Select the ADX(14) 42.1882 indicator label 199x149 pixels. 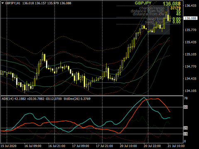coord(14,99)
